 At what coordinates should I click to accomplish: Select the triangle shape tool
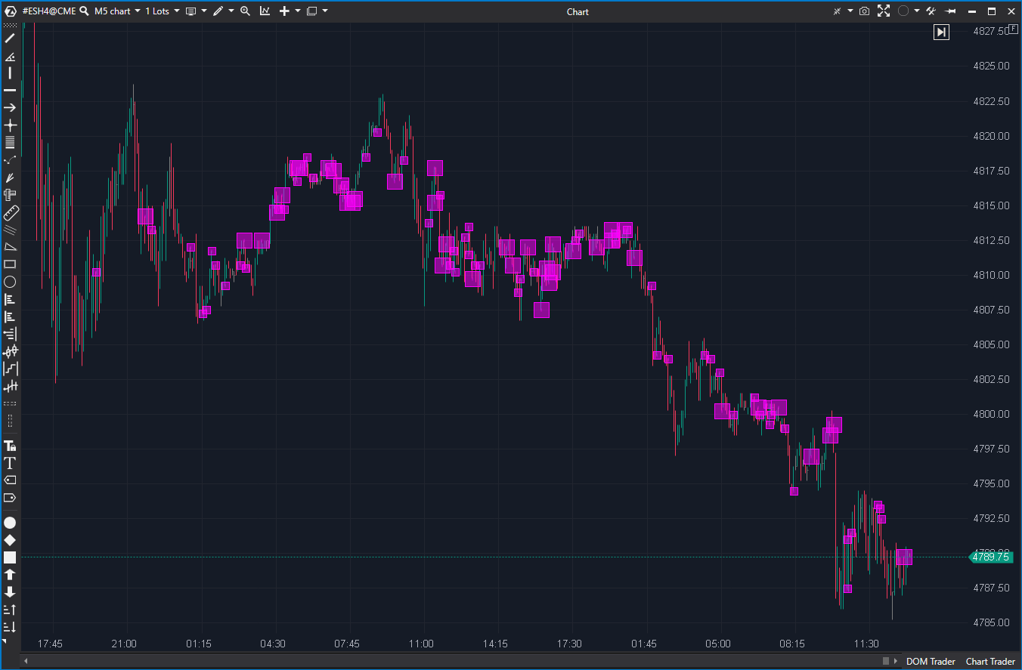pyautogui.click(x=10, y=247)
